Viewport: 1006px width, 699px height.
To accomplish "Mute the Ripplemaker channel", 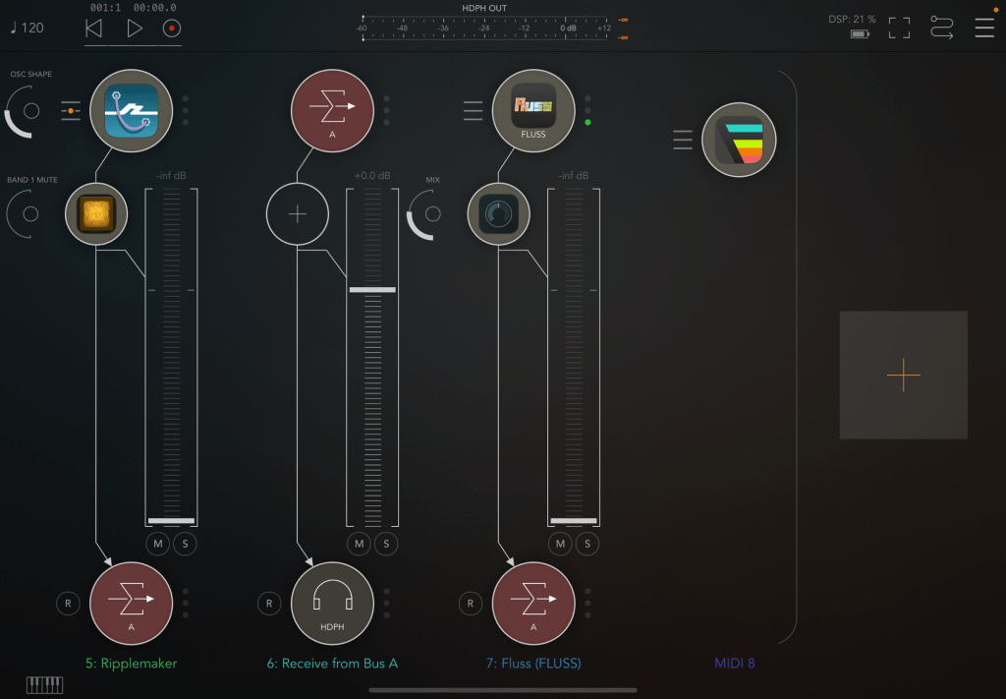I will pos(158,544).
